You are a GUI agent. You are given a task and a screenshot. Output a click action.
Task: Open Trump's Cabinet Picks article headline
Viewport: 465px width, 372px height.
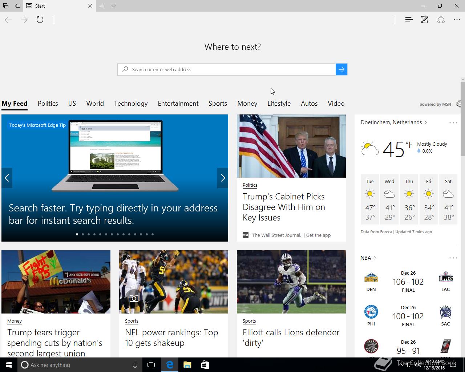(x=284, y=207)
